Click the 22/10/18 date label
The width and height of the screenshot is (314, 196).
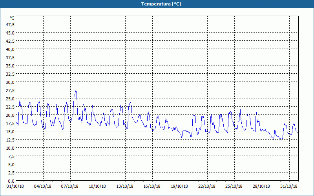point(207,187)
